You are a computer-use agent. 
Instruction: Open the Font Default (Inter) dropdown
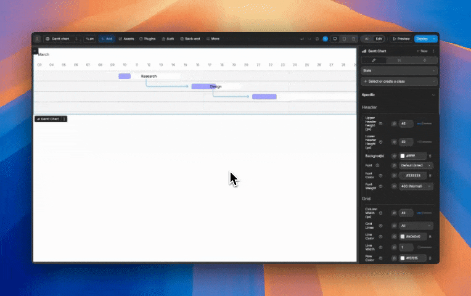coord(416,166)
